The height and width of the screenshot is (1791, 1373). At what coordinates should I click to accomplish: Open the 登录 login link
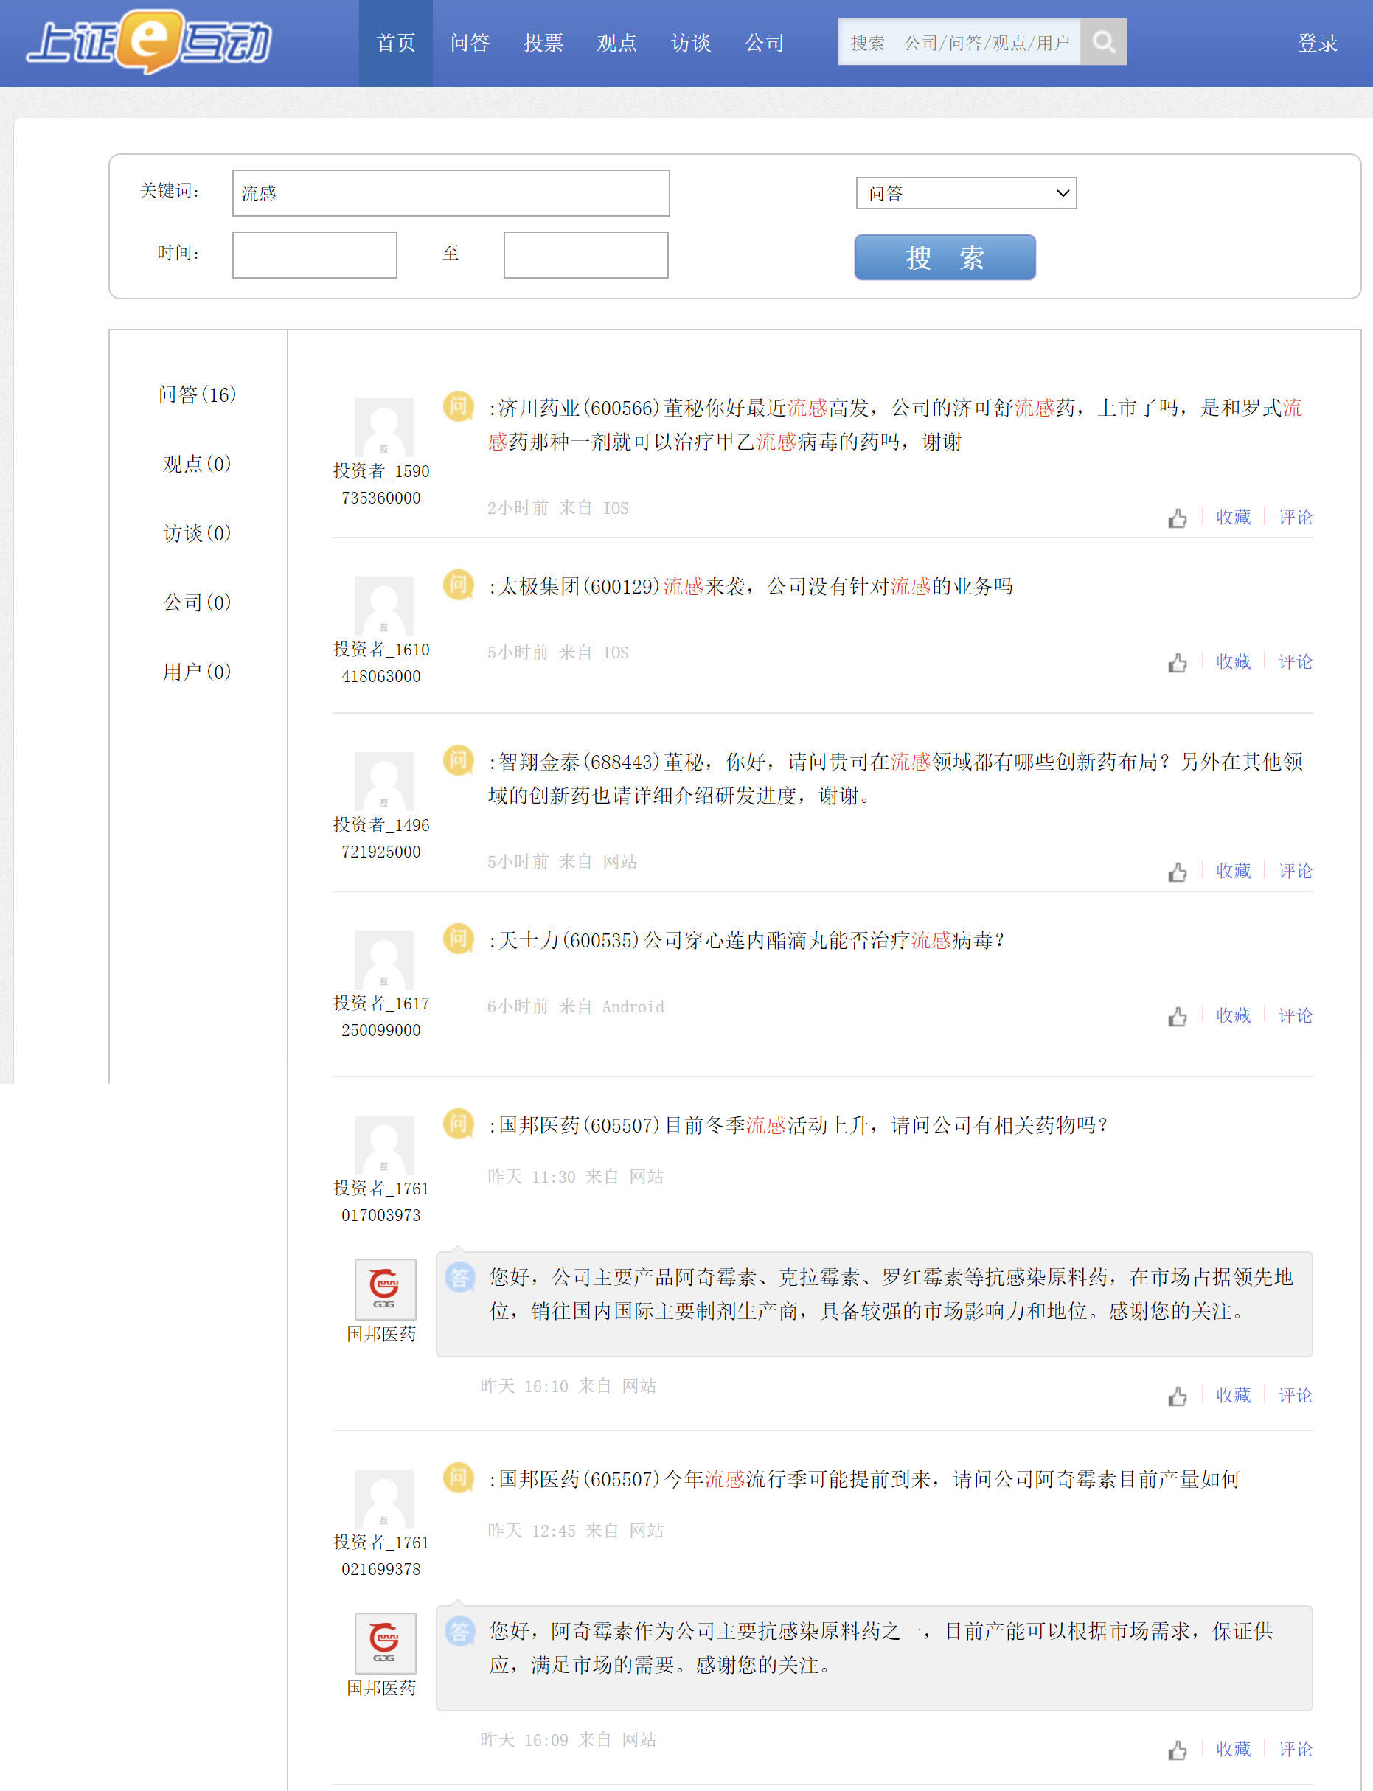pyautogui.click(x=1318, y=43)
